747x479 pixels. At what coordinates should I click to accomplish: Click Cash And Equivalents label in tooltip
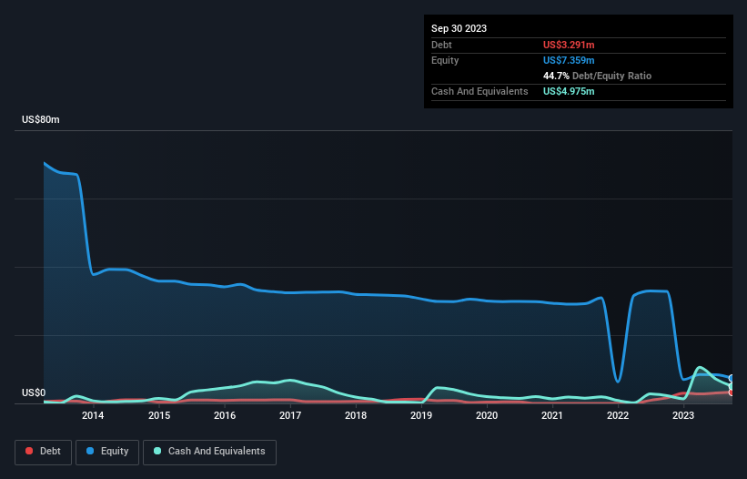tap(479, 91)
